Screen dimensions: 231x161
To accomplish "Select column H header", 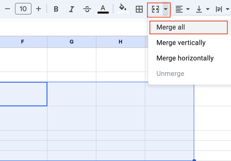I will tap(120, 42).
